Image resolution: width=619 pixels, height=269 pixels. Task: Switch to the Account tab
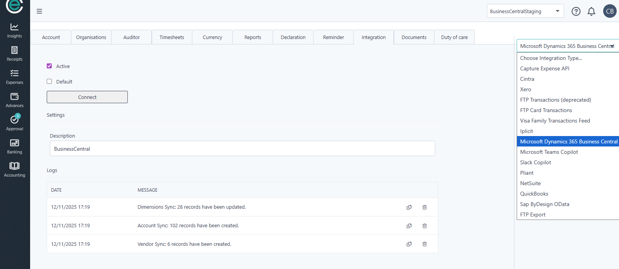pyautogui.click(x=51, y=37)
